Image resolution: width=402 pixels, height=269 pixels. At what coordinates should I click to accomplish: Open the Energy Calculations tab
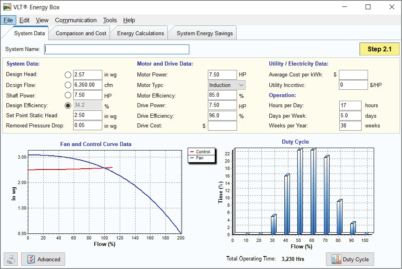click(140, 34)
